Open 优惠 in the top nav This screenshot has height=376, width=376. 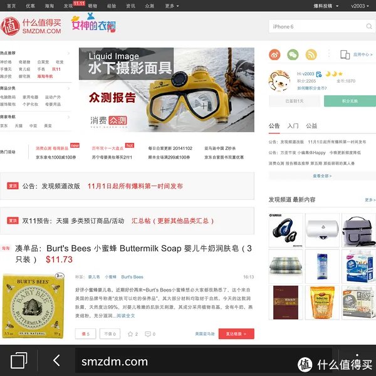pos(30,6)
